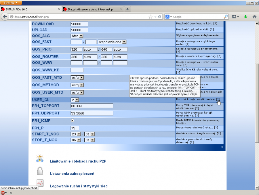
Task: Go to the browser home page
Action: coord(254,17)
